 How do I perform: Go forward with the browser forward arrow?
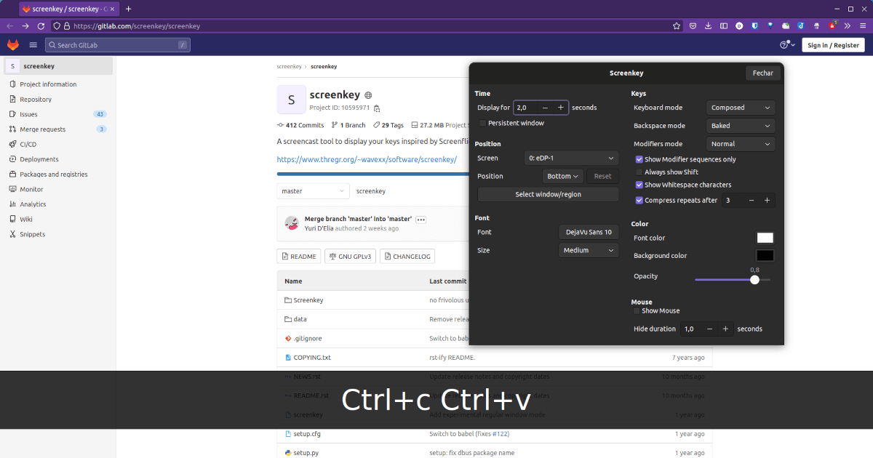(x=25, y=26)
